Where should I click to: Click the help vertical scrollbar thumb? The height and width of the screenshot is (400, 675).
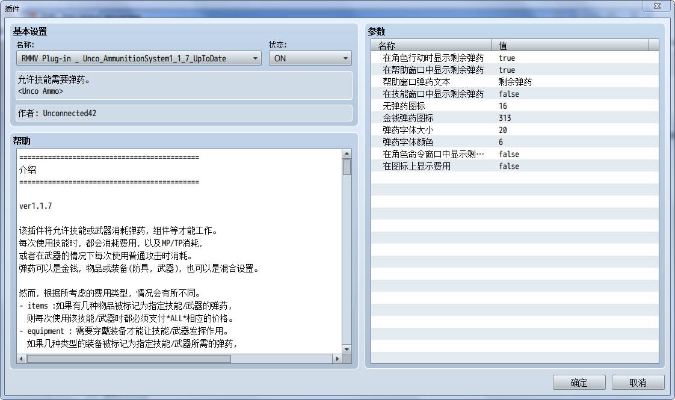pos(347,167)
